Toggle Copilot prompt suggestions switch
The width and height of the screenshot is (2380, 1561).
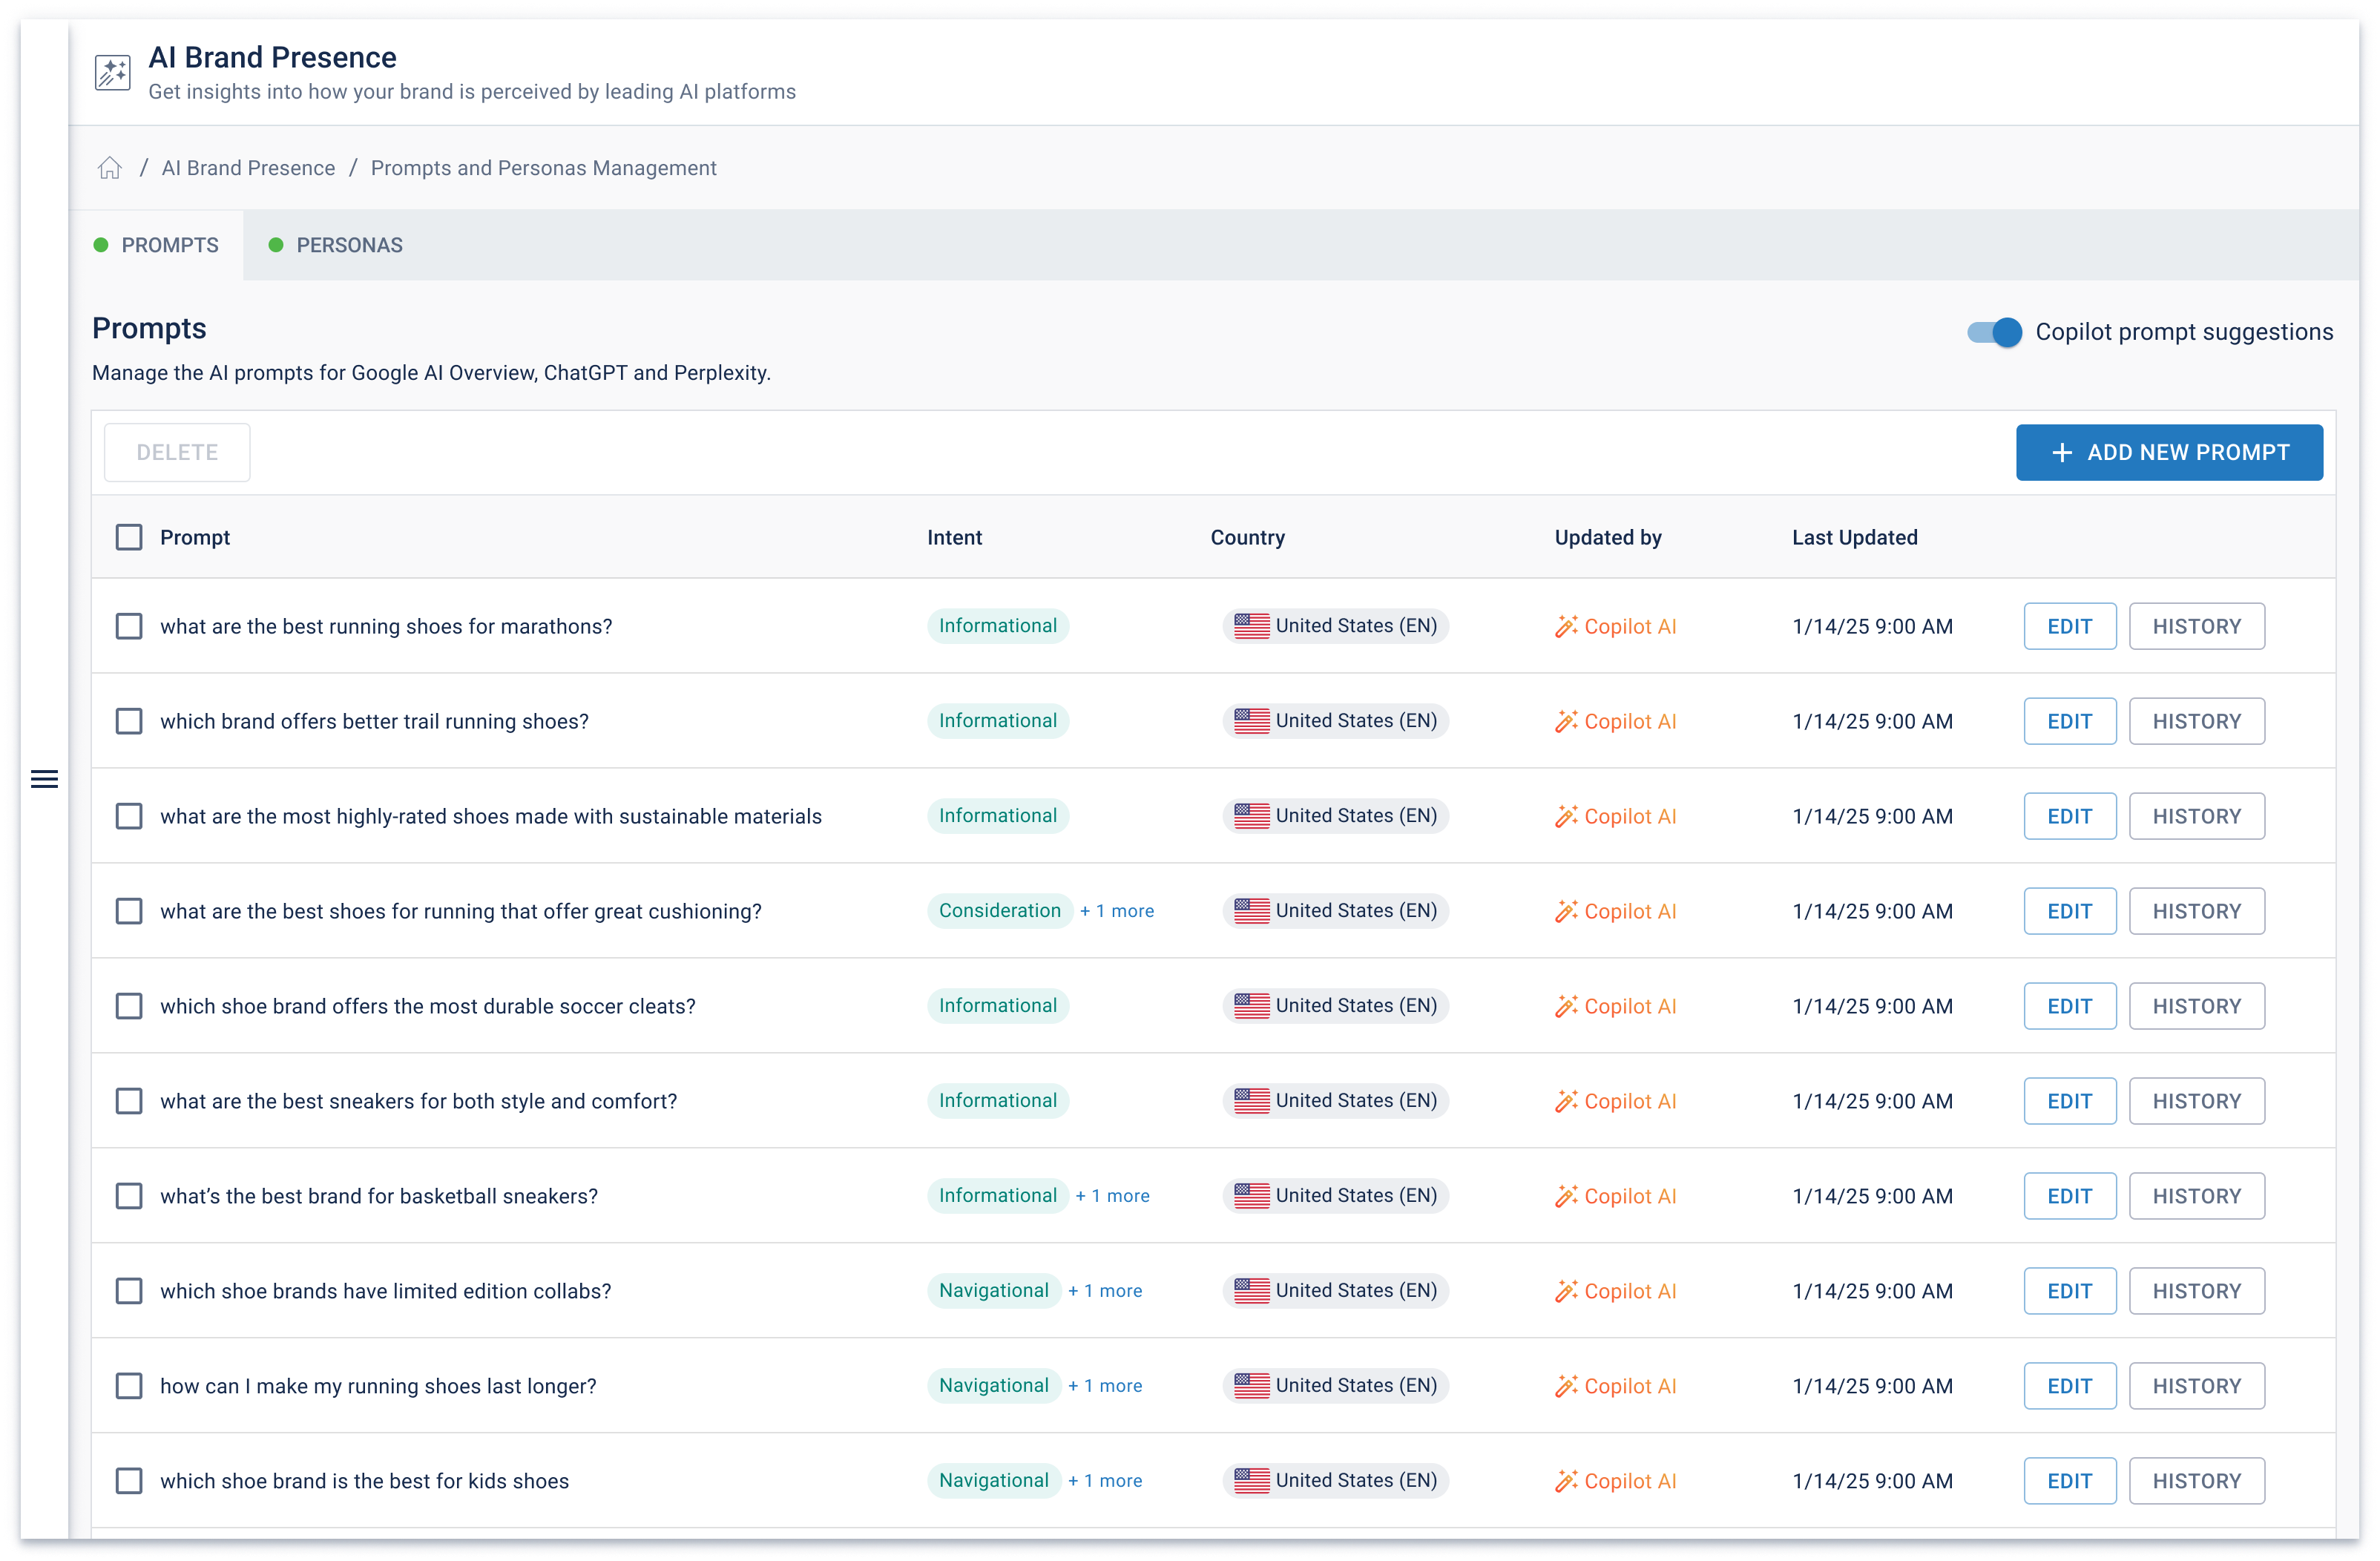(1994, 332)
